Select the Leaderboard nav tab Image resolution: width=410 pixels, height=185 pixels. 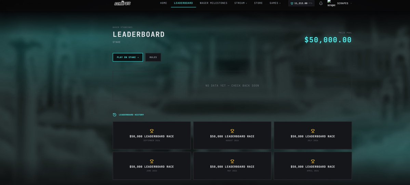(183, 3)
